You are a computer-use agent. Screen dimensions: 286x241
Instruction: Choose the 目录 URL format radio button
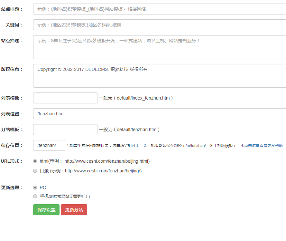[x=35, y=171]
